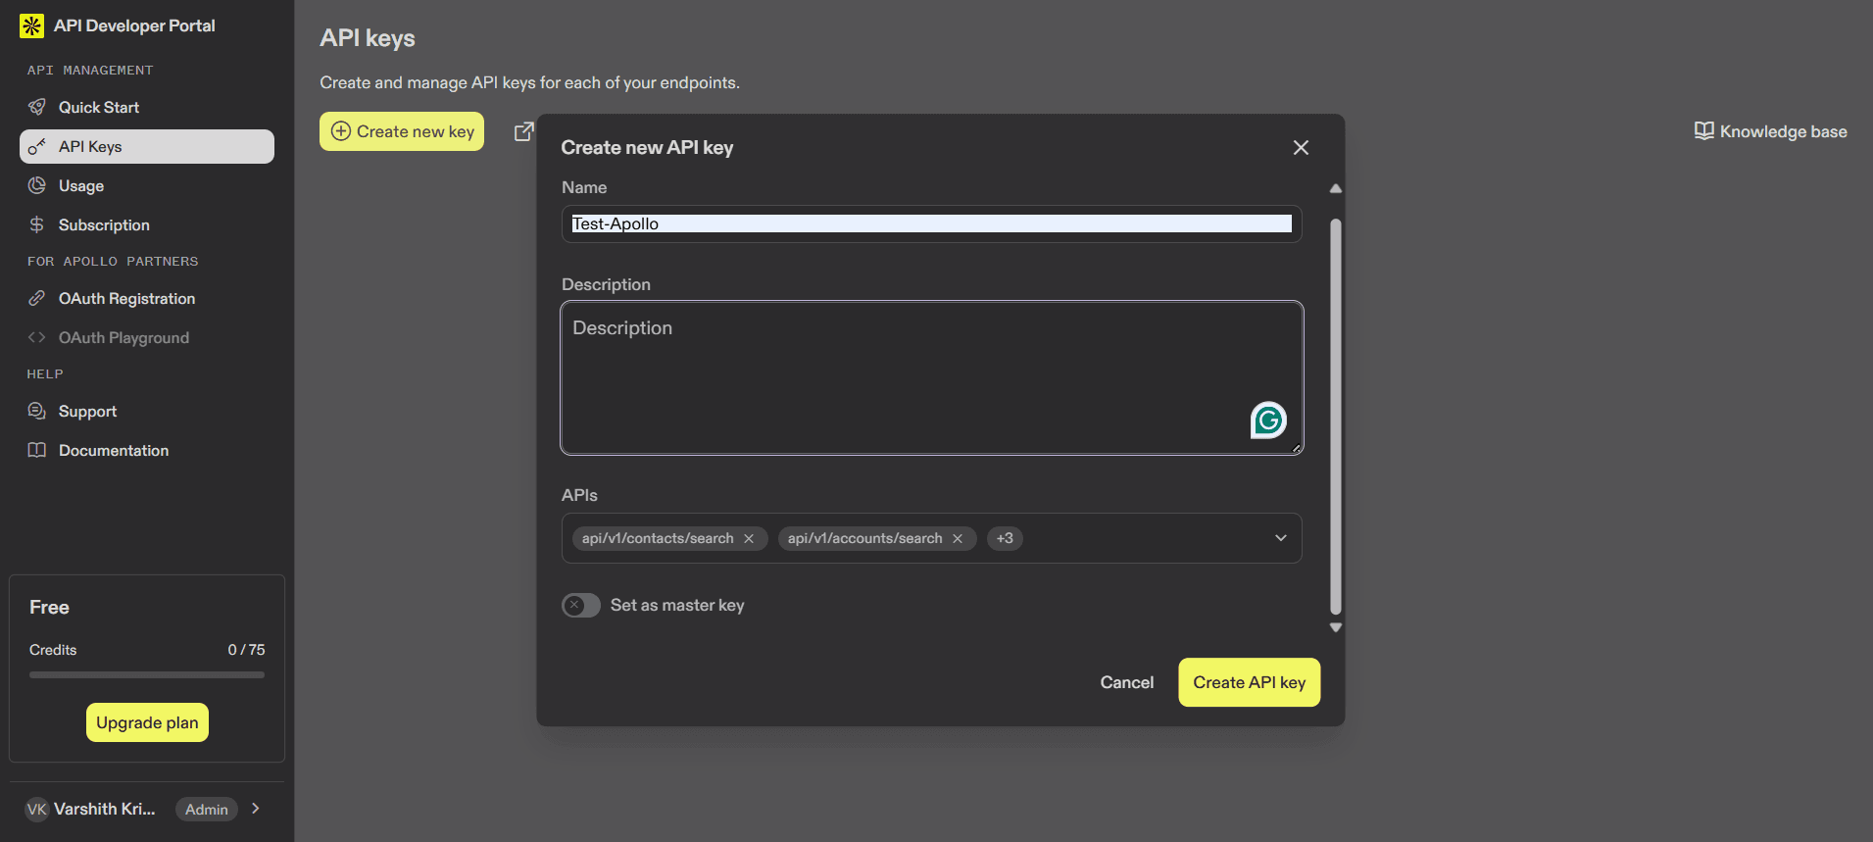Click the OAuth Playground code brackets icon
Screen dimensions: 1873x842
tap(37, 337)
